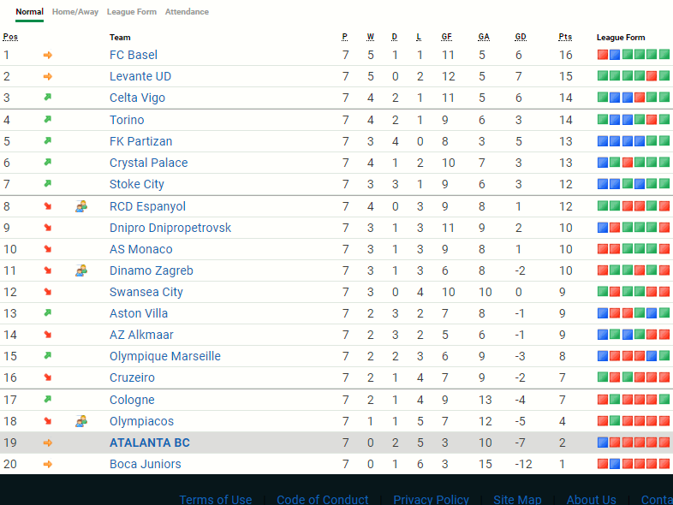Open the Site Map footer link
This screenshot has height=505, width=673.
pos(517,500)
